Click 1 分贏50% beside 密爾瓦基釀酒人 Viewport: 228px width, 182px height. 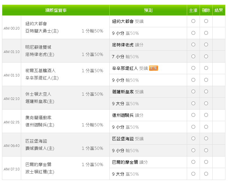click(93, 71)
